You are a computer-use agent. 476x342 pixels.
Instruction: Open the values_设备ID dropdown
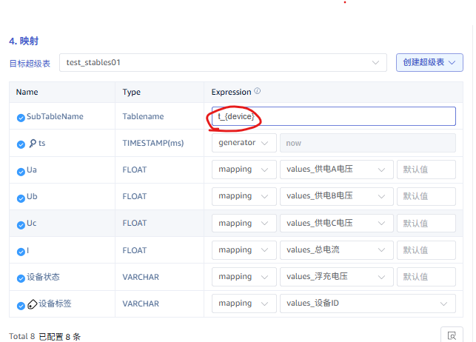coord(367,303)
